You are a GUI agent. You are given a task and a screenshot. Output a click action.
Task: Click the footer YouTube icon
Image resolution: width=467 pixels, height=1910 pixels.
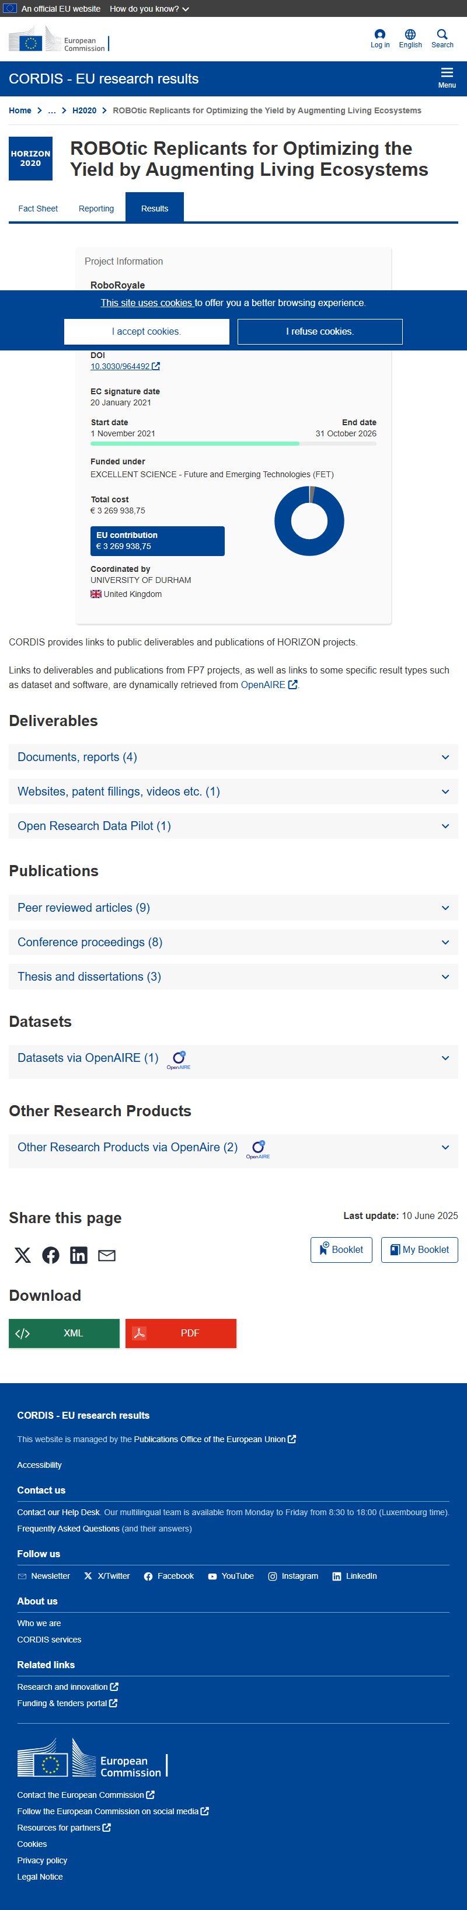(x=212, y=1576)
